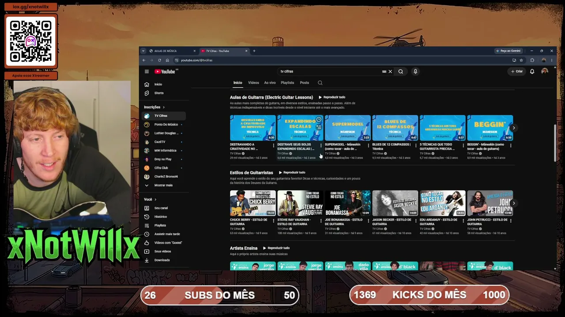Open the Cifra Club subscription in sidebar

162,168
